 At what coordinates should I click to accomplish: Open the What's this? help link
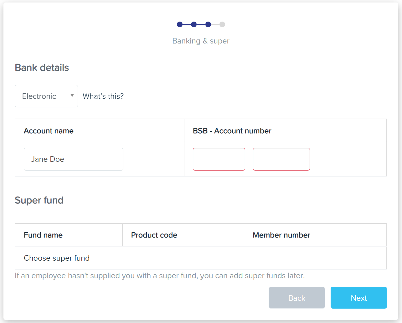click(103, 96)
